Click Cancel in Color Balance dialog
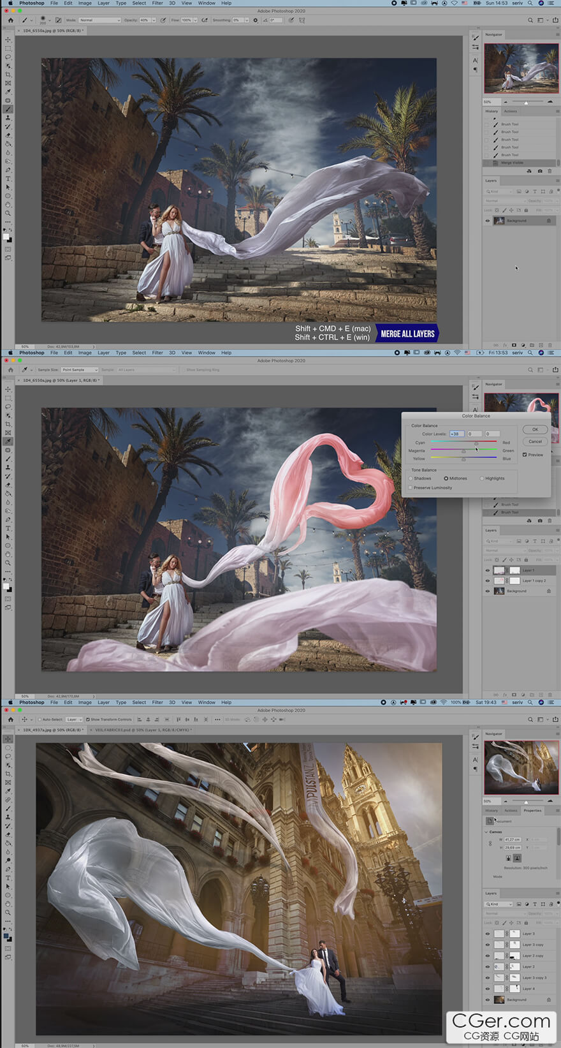The image size is (561, 1048). pyautogui.click(x=535, y=441)
